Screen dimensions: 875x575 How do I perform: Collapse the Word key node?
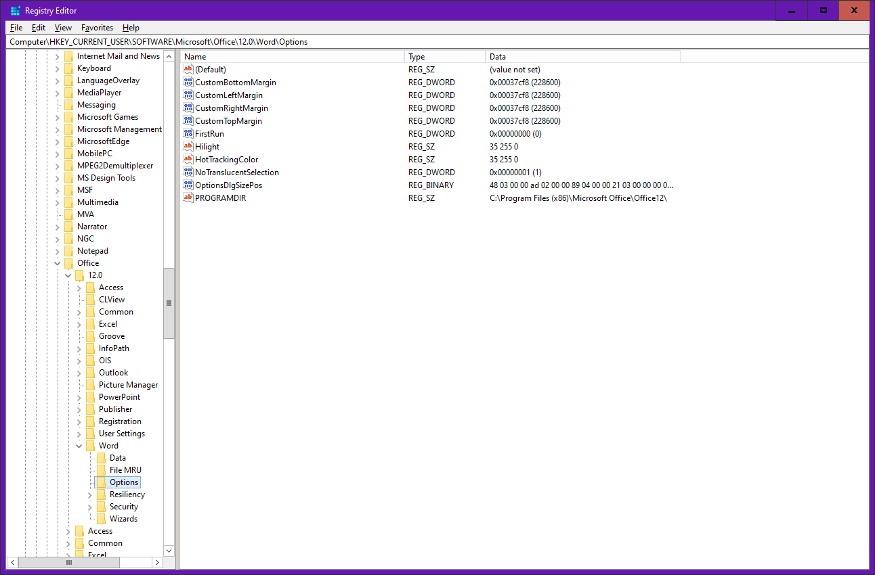point(79,446)
